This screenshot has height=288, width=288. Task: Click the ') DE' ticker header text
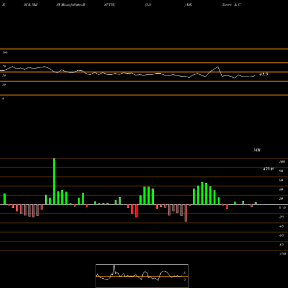coord(188,5)
